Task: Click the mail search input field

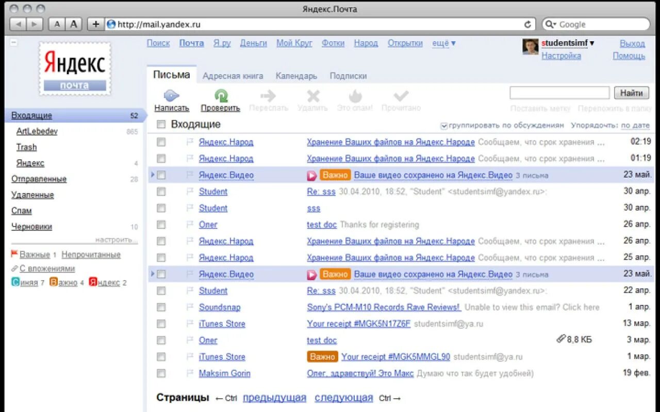Action: [x=559, y=93]
